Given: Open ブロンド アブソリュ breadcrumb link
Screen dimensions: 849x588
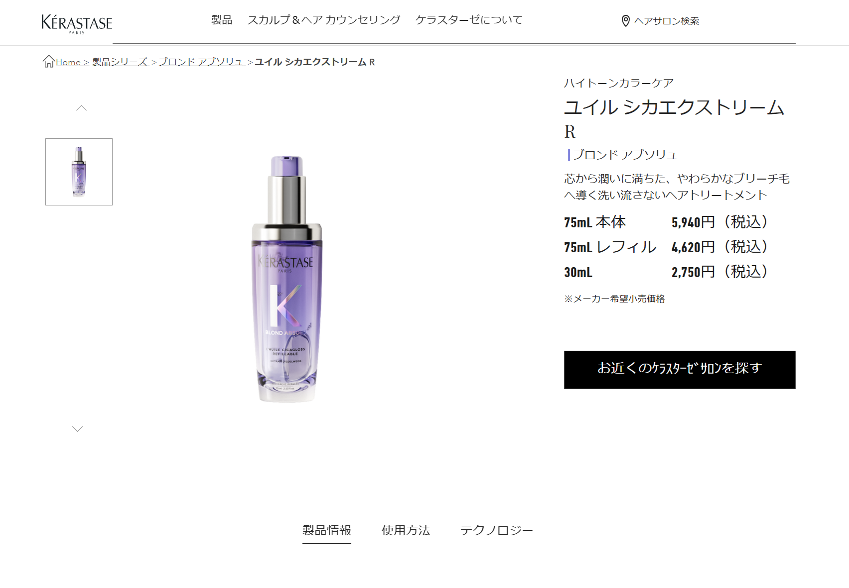Looking at the screenshot, I should click(x=202, y=62).
